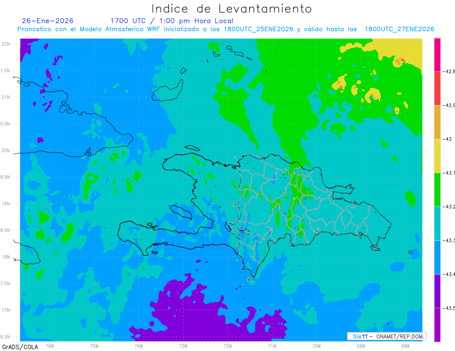Click the legend value "-43"

pyautogui.click(x=447, y=139)
